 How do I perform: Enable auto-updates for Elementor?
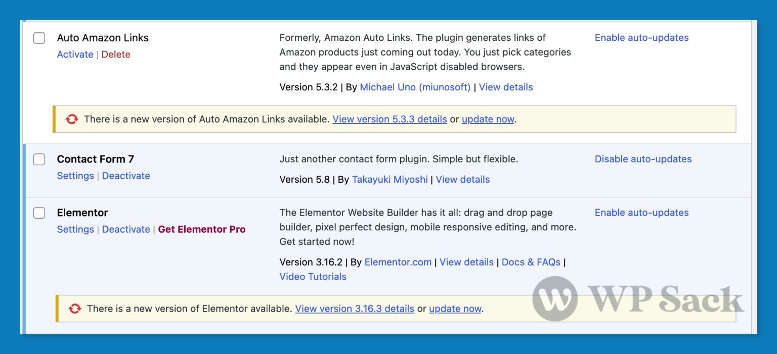pyautogui.click(x=641, y=213)
